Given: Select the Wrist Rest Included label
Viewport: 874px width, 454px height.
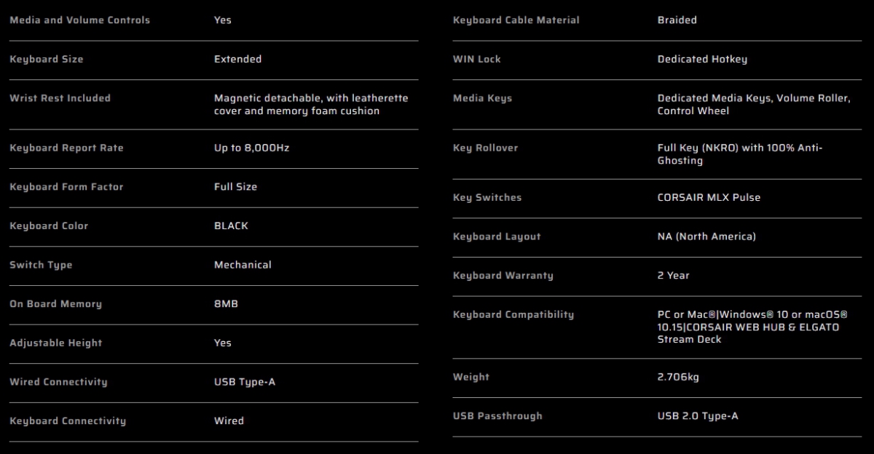Looking at the screenshot, I should (x=60, y=98).
